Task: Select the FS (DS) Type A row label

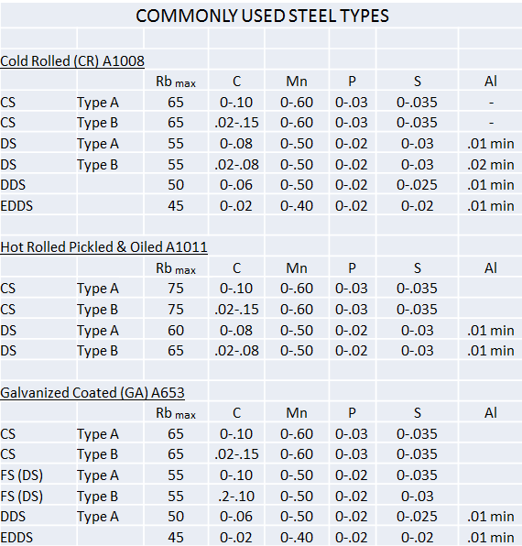Action: [x=22, y=475]
